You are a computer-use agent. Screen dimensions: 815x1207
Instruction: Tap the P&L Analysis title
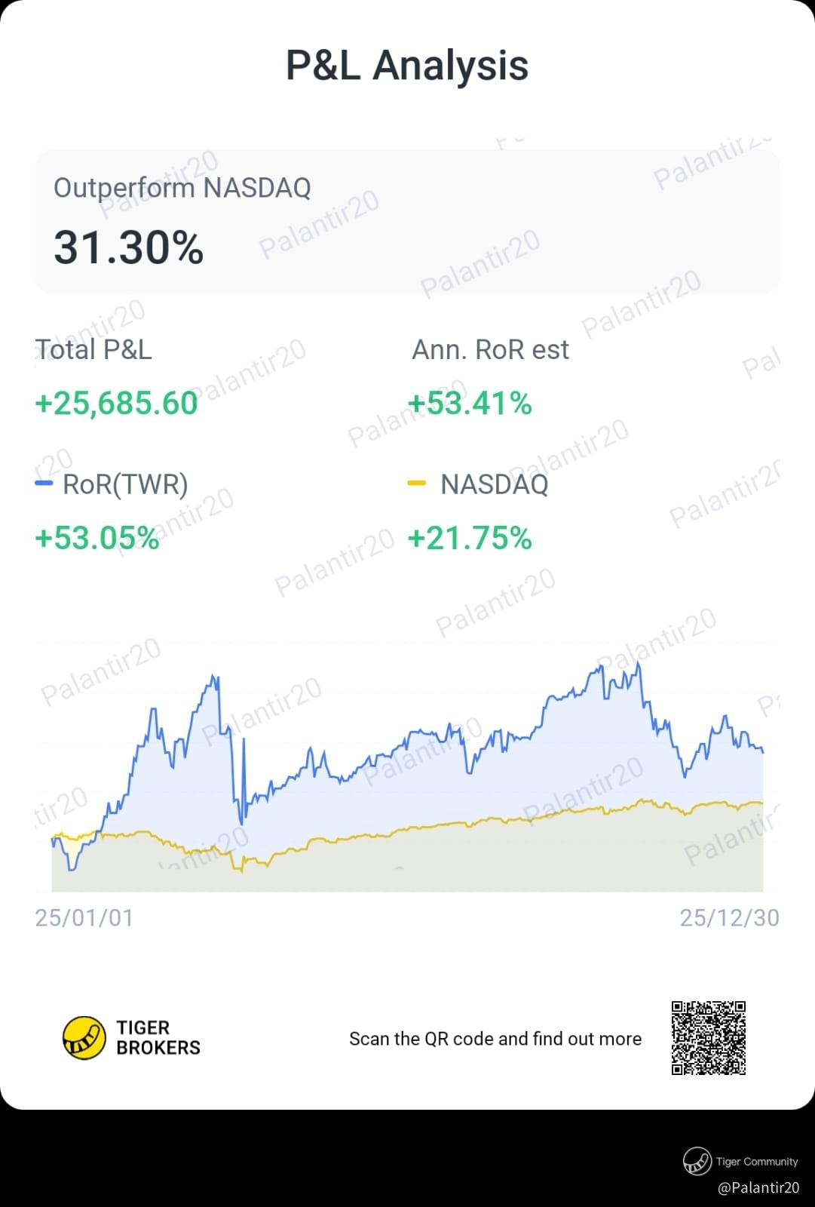pos(407,65)
